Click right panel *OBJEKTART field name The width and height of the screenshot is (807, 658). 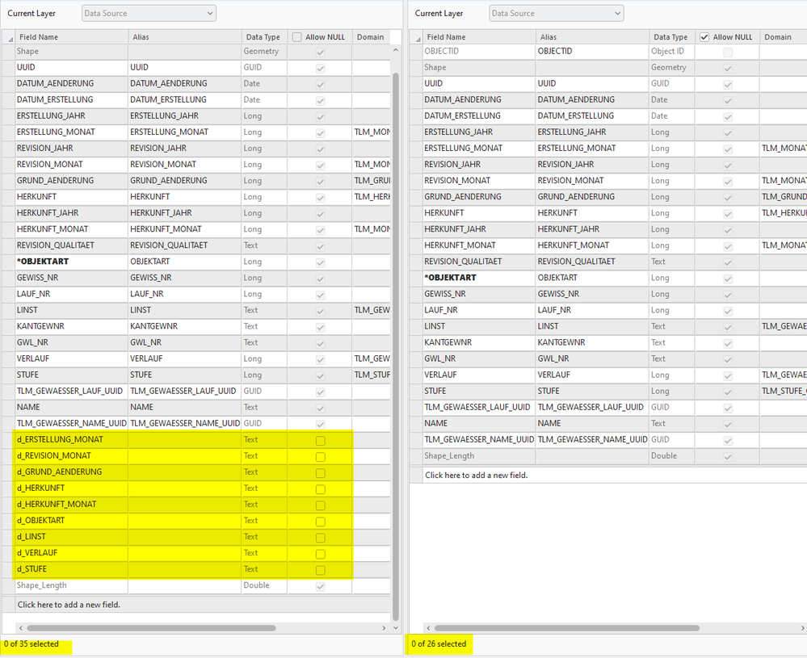coord(479,277)
